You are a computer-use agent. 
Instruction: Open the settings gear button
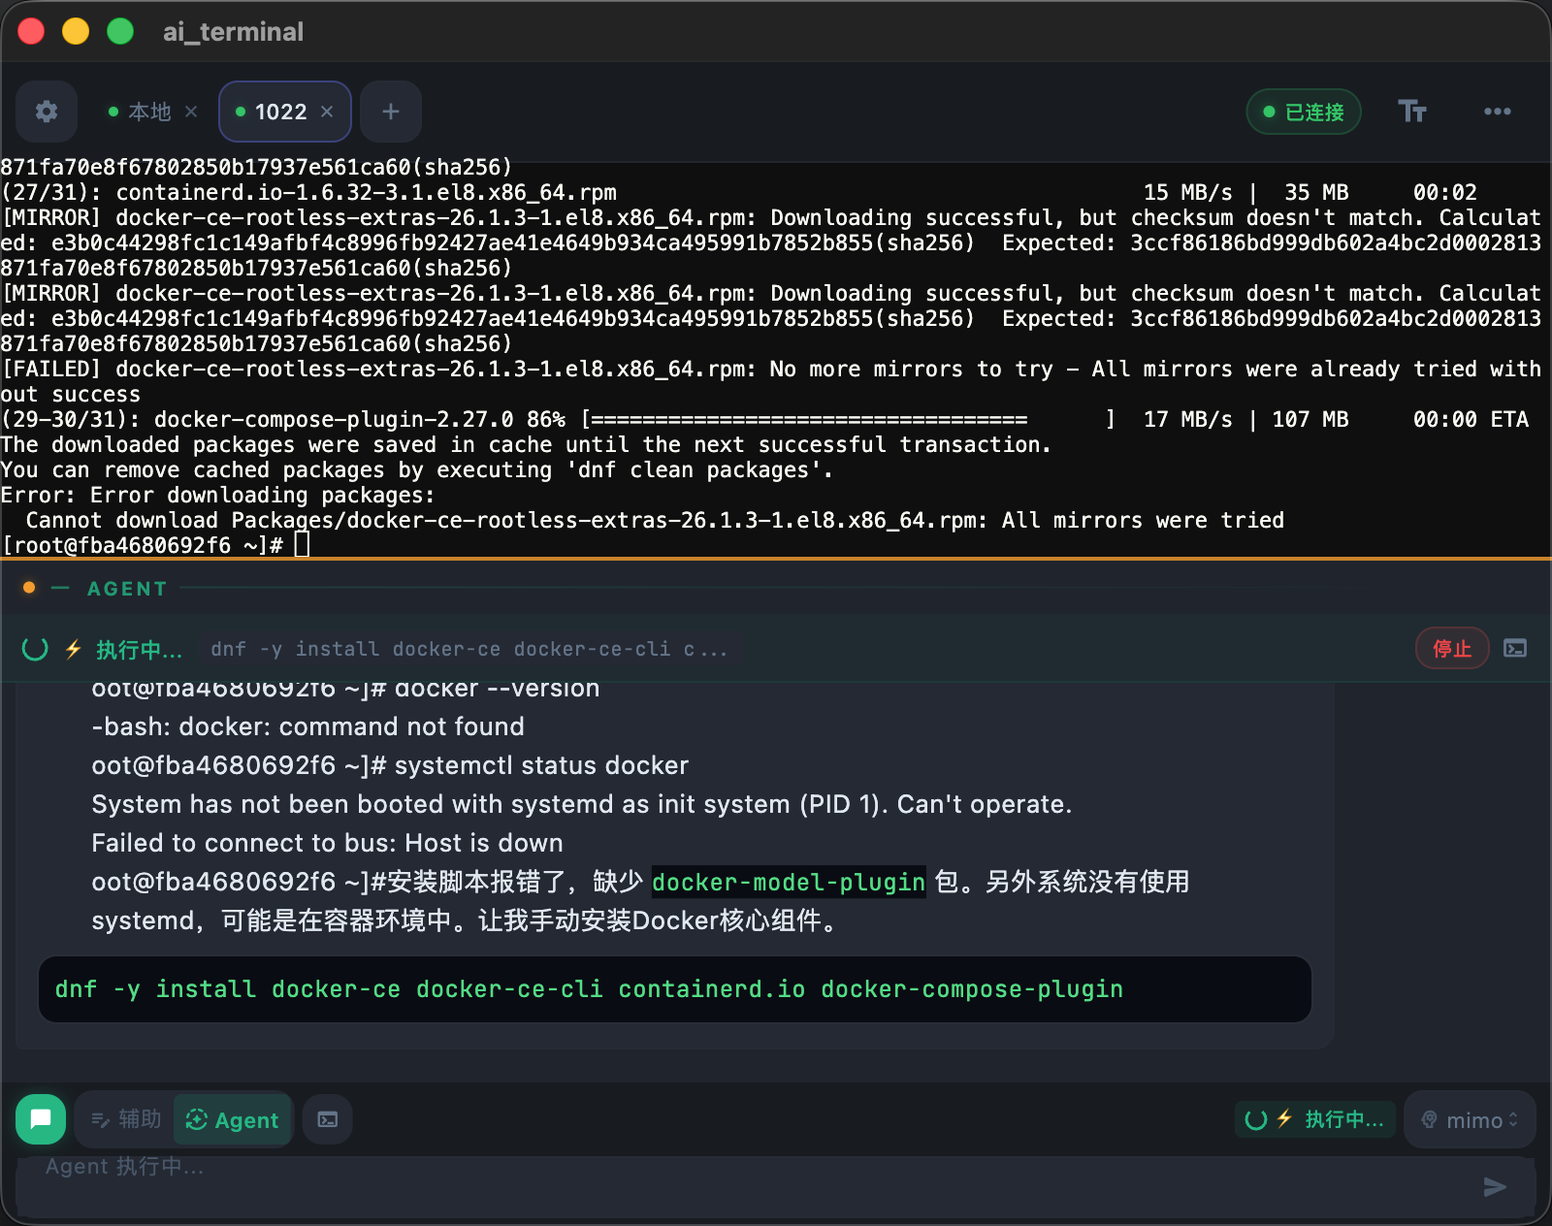[47, 112]
